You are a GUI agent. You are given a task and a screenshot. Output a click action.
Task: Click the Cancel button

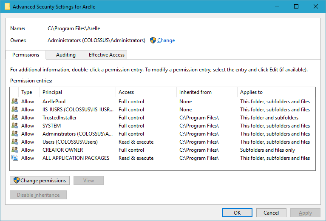271,212
